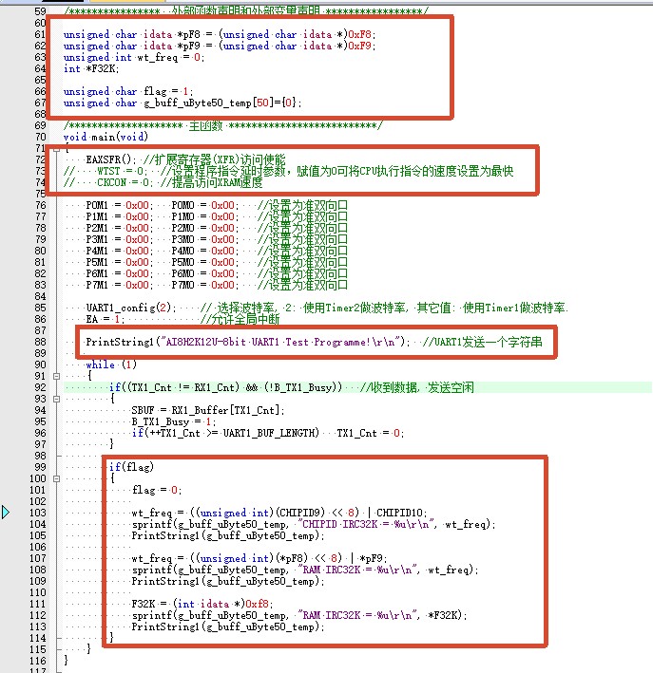Collapse the while loop fold at line 91
The height and width of the screenshot is (673, 653).
pyautogui.click(x=56, y=376)
